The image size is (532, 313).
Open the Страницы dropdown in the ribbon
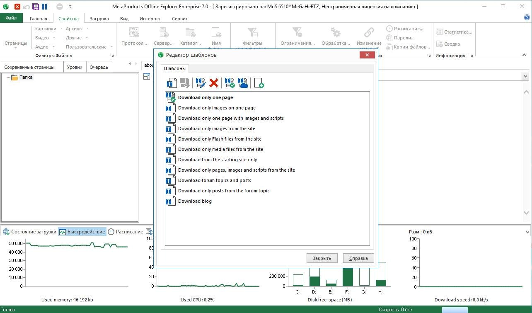[x=16, y=43]
